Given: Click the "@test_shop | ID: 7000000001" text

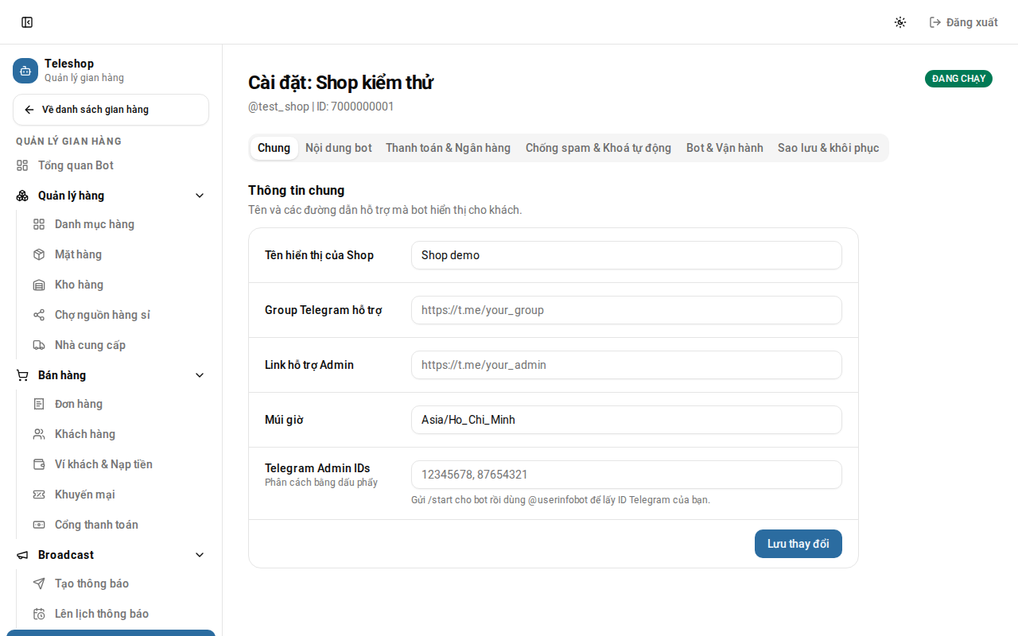Looking at the screenshot, I should 321,107.
